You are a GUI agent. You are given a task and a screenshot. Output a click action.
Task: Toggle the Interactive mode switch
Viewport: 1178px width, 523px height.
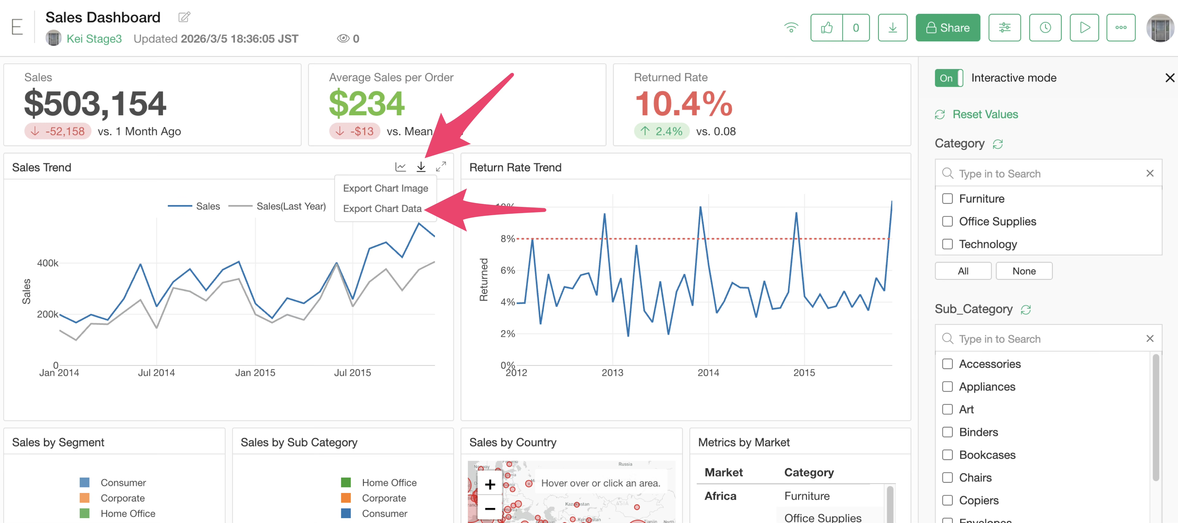[949, 78]
